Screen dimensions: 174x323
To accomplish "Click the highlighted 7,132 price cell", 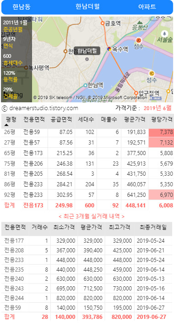I will click(x=161, y=143).
